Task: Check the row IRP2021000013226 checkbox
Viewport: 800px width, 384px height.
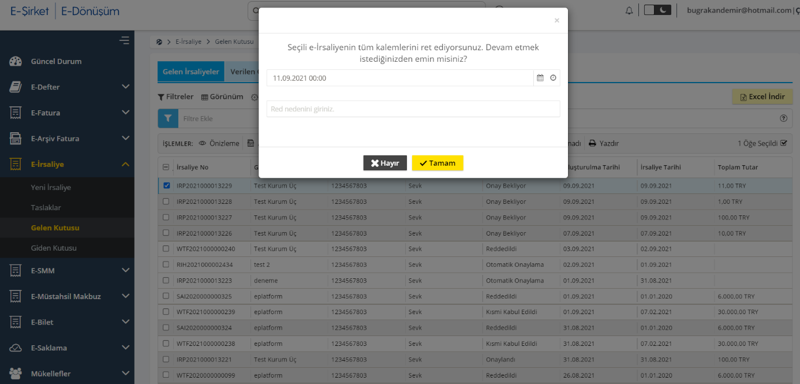Action: point(166,233)
